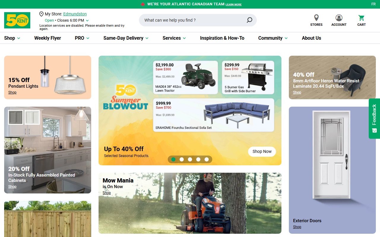Shop link under Exterior Doors

pyautogui.click(x=297, y=227)
